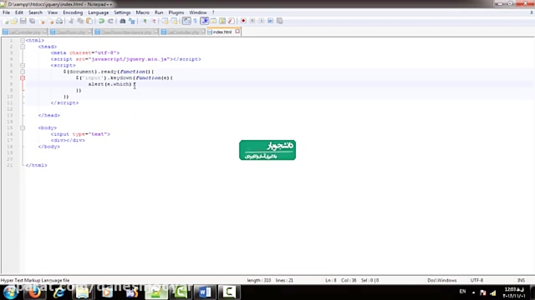
Task: Open Microsoft Word from the taskbar
Action: pyautogui.click(x=204, y=292)
